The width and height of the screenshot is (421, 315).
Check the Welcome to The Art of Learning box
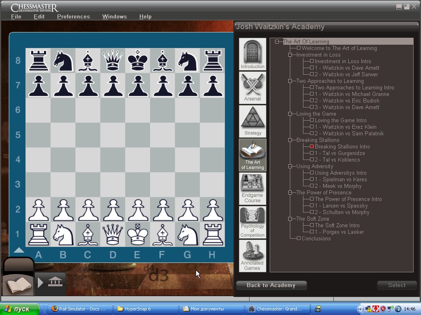(x=298, y=48)
